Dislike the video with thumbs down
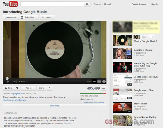Viewport: 163px width, 128px height. (x=17, y=88)
